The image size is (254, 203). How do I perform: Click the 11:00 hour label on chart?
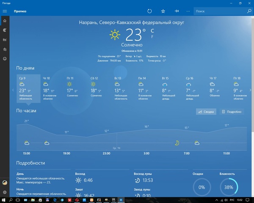(226, 153)
